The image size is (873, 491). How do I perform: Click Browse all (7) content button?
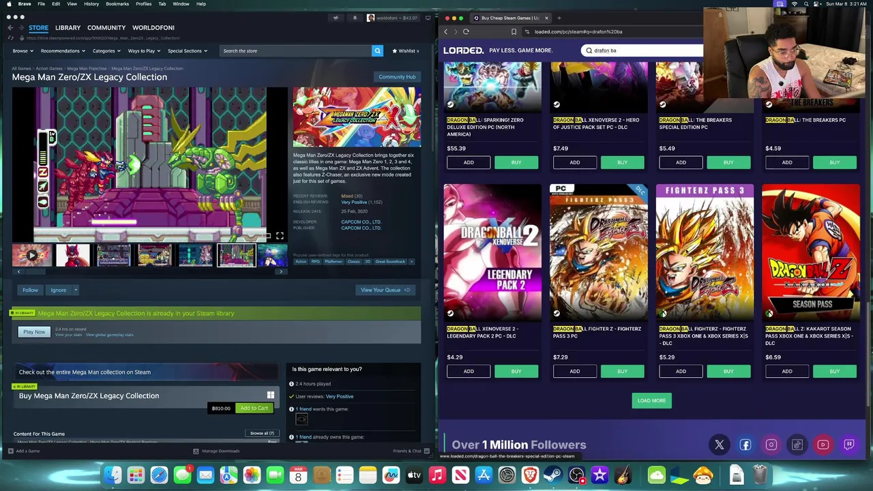[262, 433]
